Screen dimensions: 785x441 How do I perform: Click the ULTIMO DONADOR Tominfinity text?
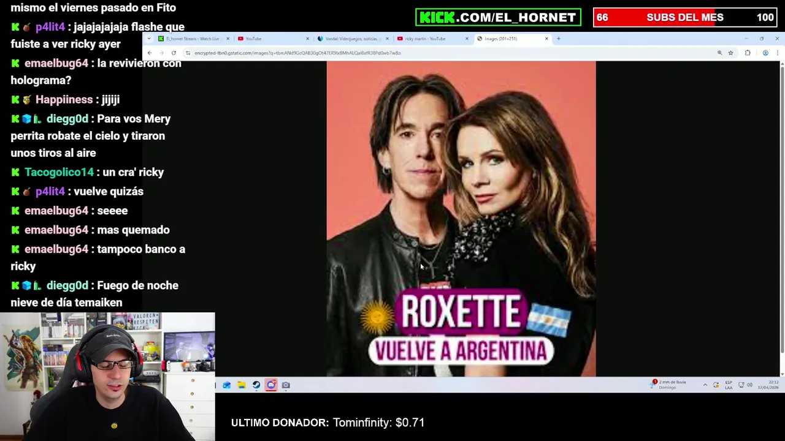tap(327, 423)
